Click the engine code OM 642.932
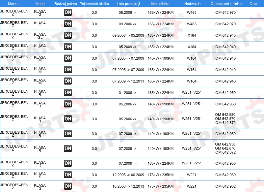The image size is (264, 192). point(226,186)
